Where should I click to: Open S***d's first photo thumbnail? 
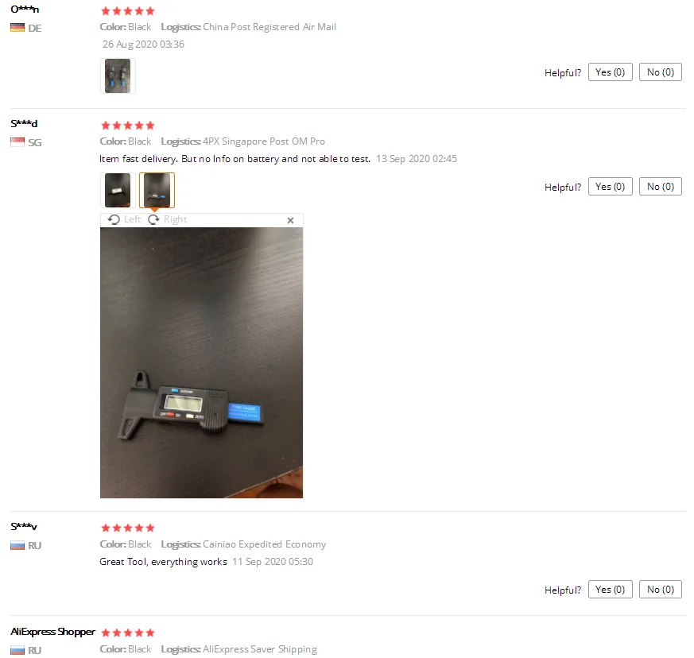pyautogui.click(x=118, y=190)
